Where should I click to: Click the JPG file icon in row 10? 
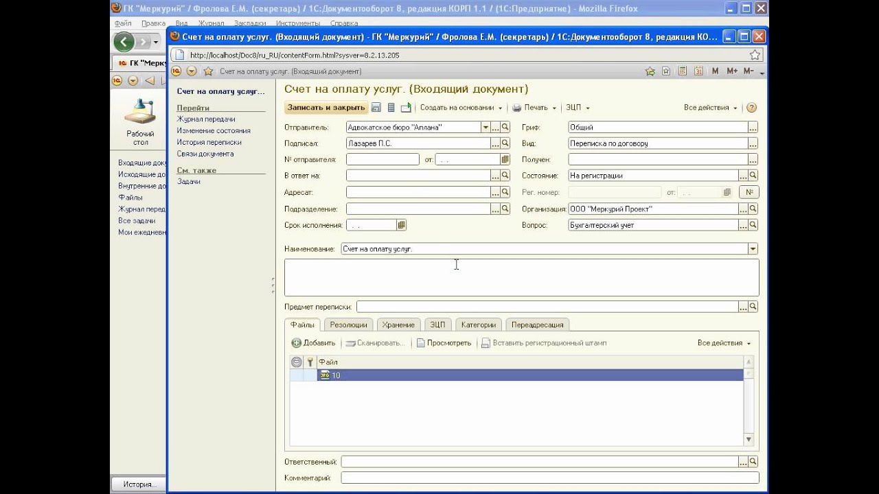[325, 375]
